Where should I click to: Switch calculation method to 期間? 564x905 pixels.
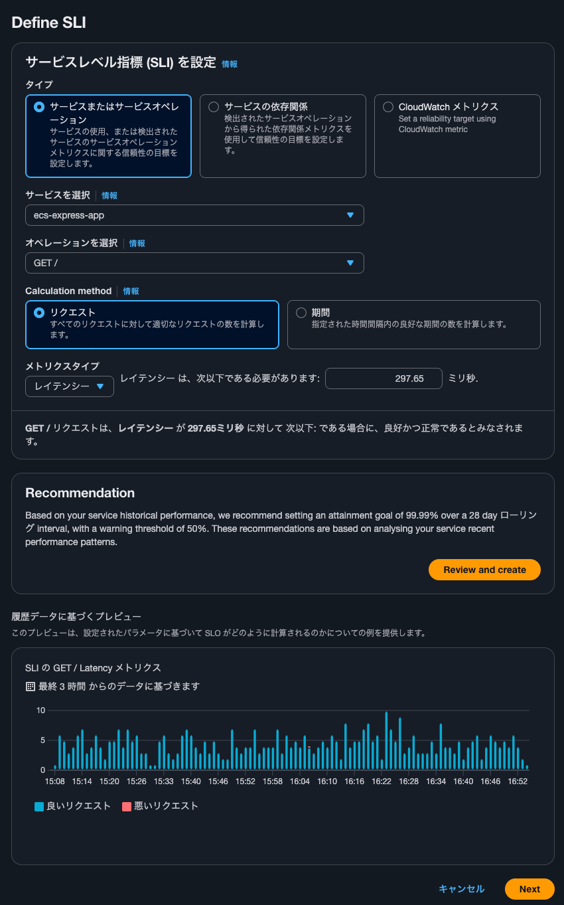301,312
